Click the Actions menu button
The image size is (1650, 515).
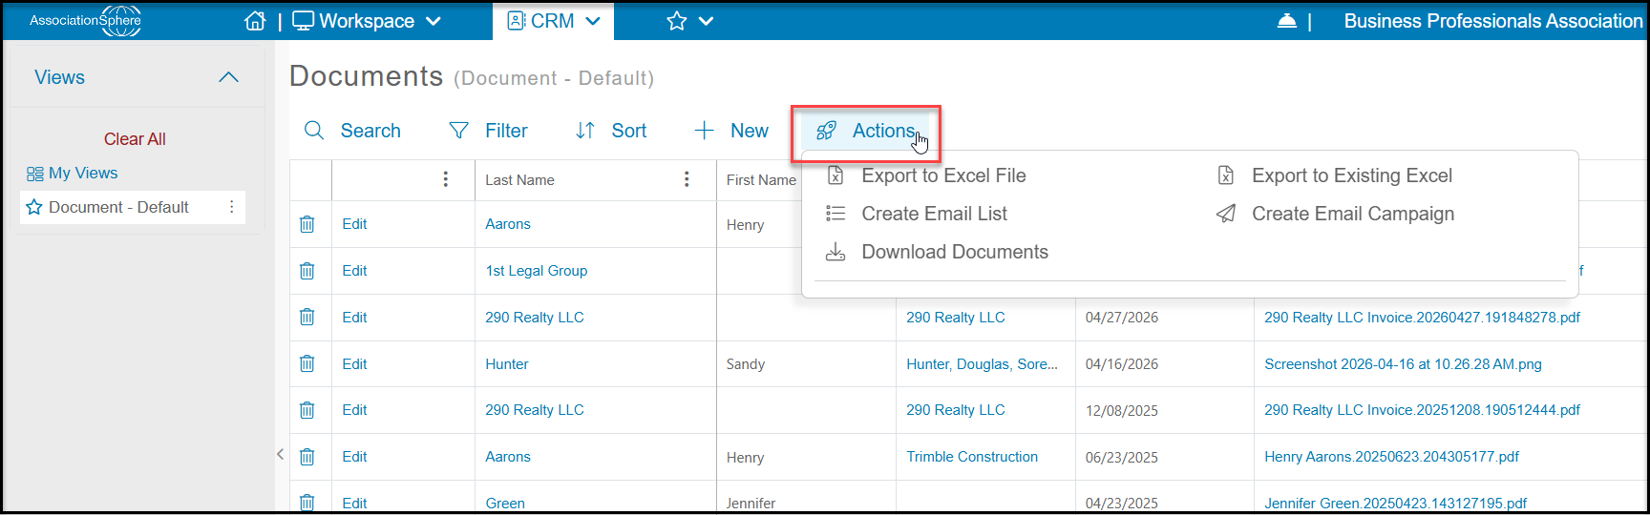point(866,132)
